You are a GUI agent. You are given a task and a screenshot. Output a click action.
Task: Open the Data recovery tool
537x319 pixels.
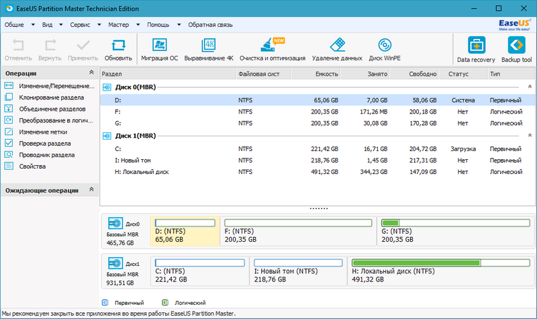(477, 45)
